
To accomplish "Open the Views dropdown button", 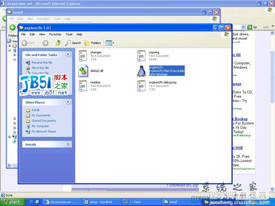I will click(110, 43).
